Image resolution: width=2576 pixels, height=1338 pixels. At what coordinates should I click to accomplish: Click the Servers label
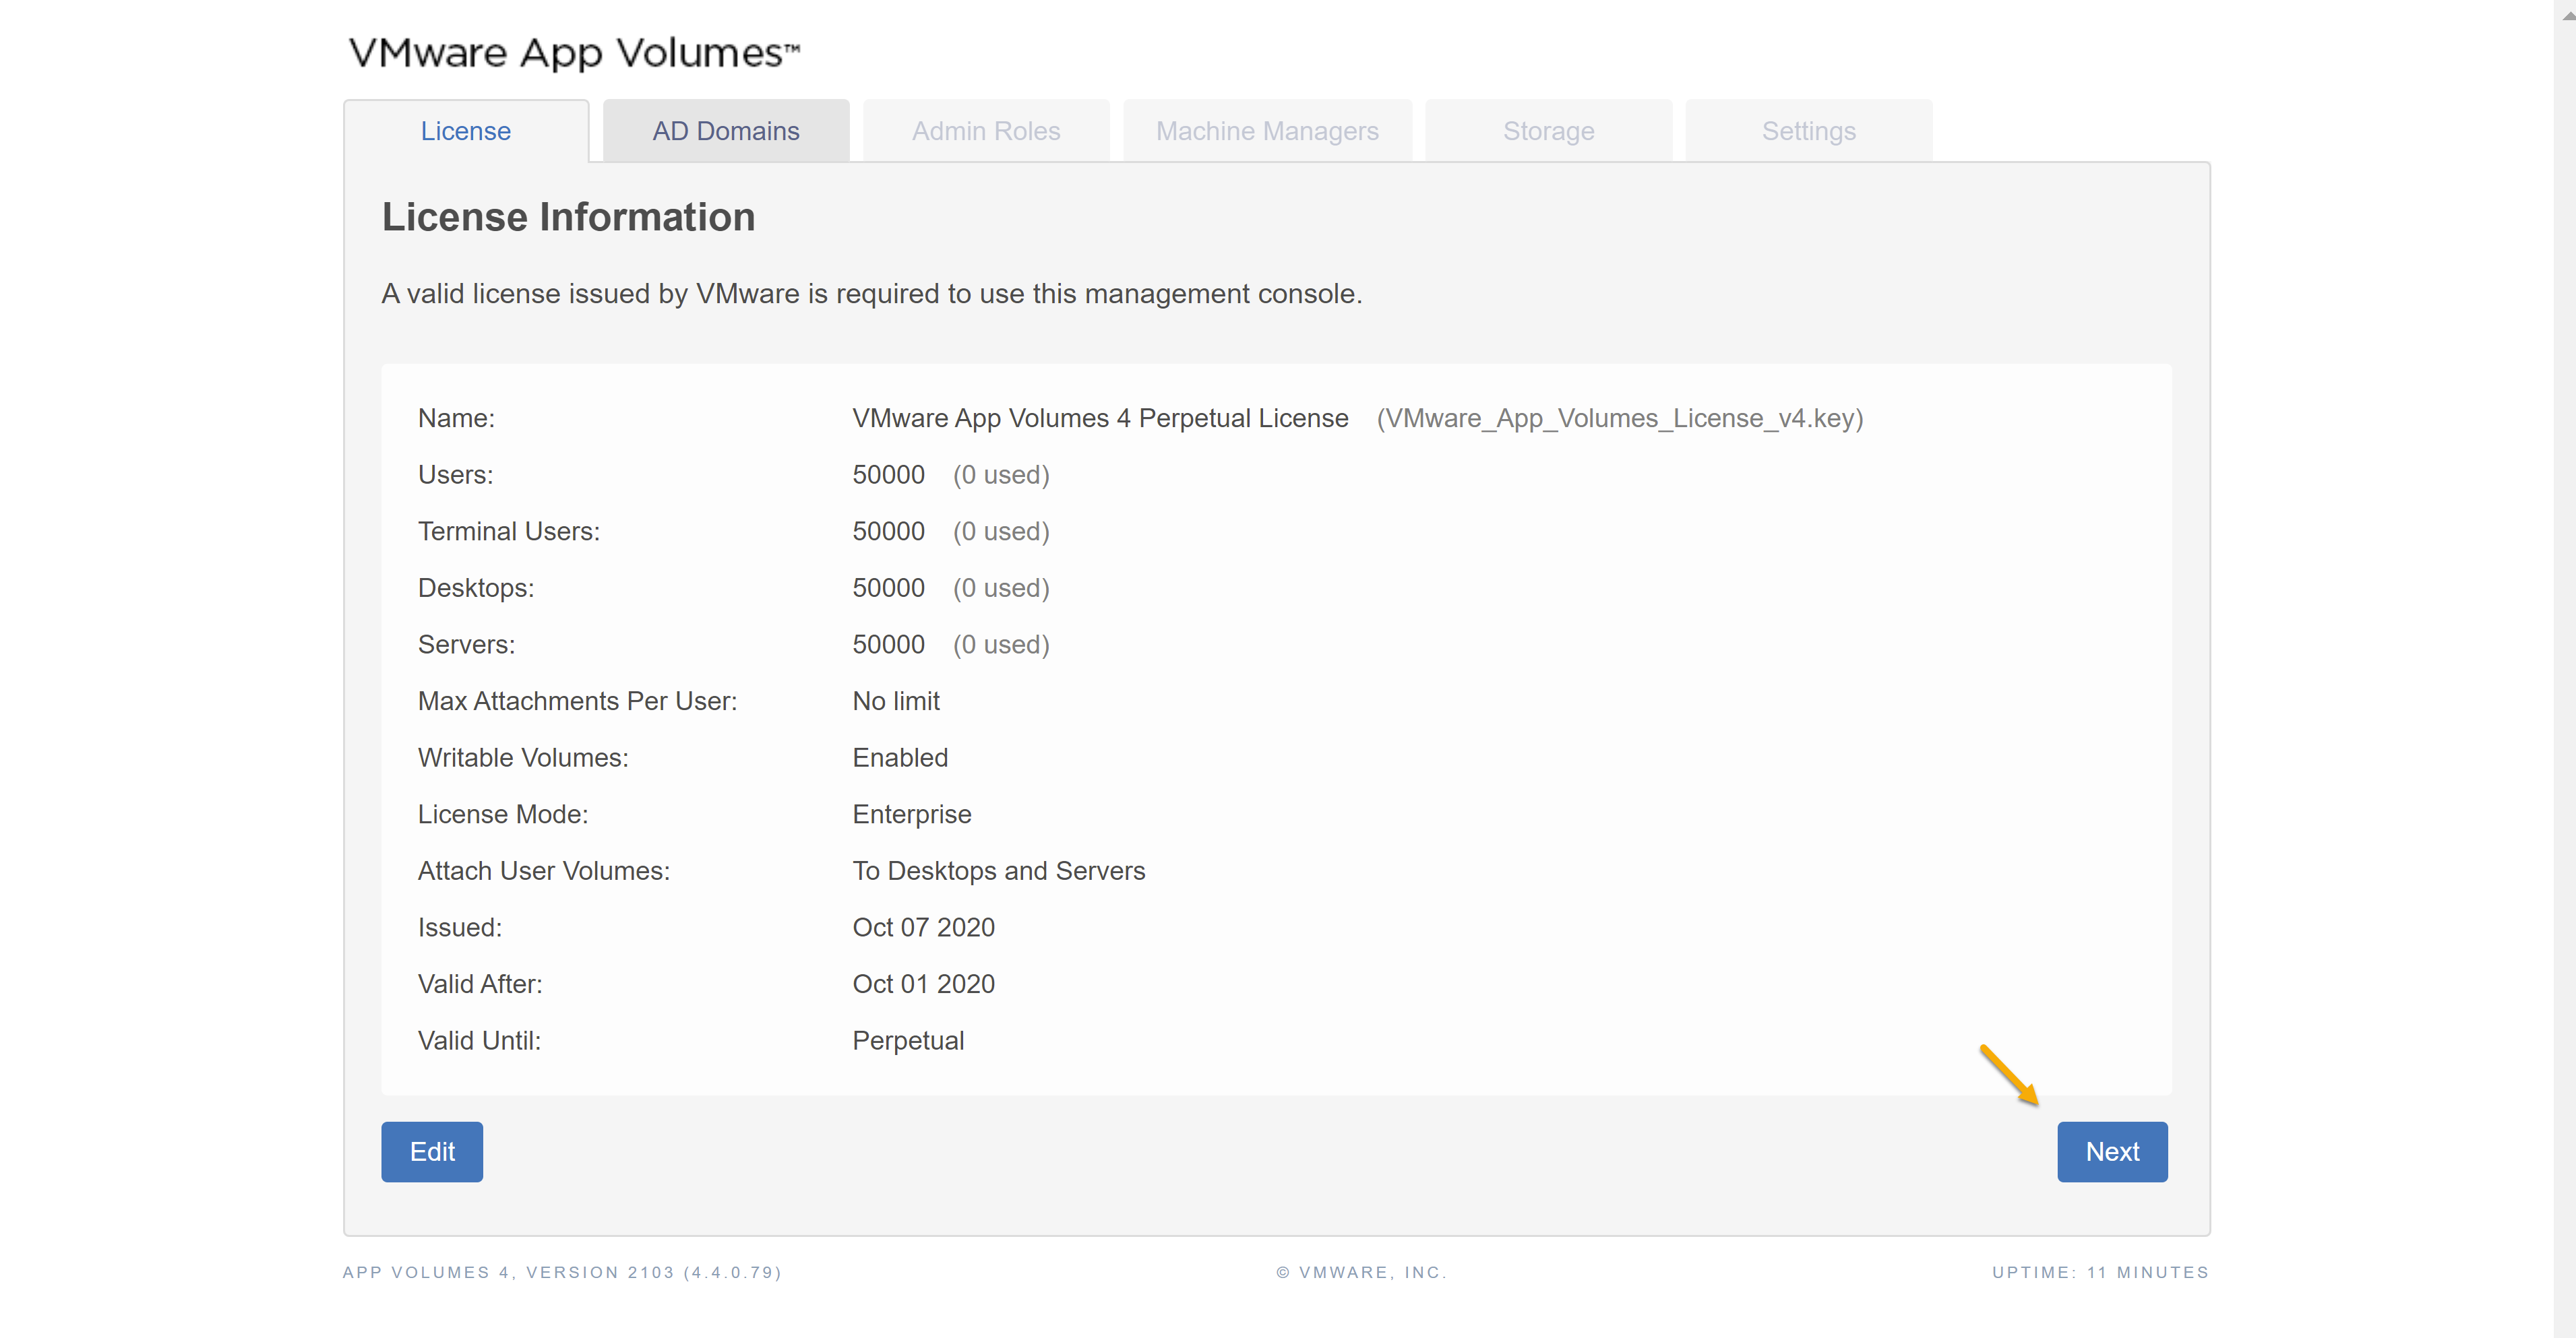(x=467, y=645)
